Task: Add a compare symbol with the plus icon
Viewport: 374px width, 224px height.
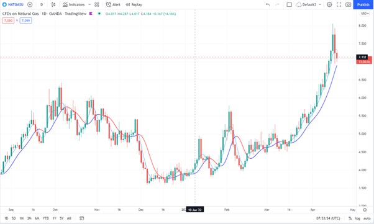Action: pos(30,4)
